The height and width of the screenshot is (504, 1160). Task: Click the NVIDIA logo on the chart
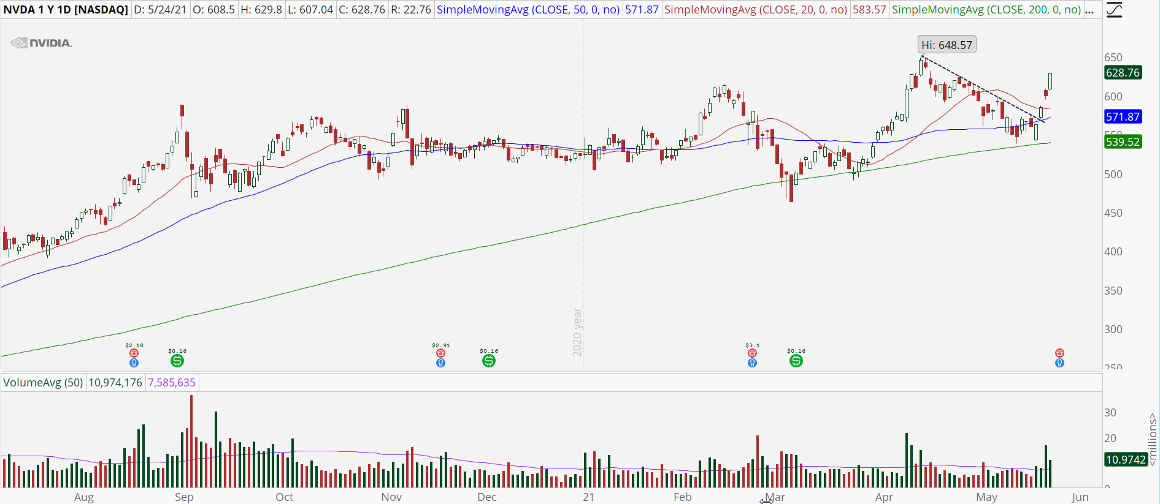click(42, 43)
